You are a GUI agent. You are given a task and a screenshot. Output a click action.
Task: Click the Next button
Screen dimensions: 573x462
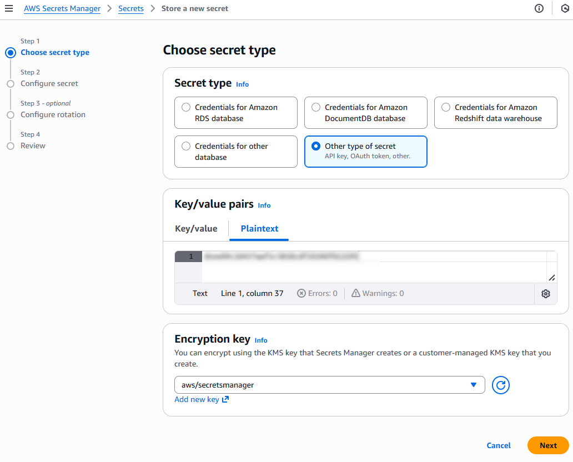point(547,445)
